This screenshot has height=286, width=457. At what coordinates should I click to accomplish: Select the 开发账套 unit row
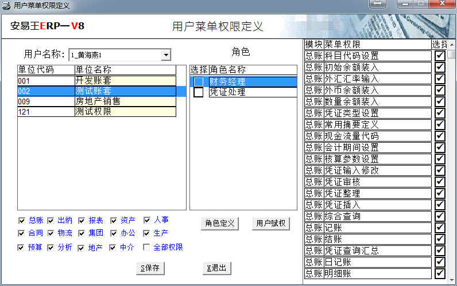125,80
